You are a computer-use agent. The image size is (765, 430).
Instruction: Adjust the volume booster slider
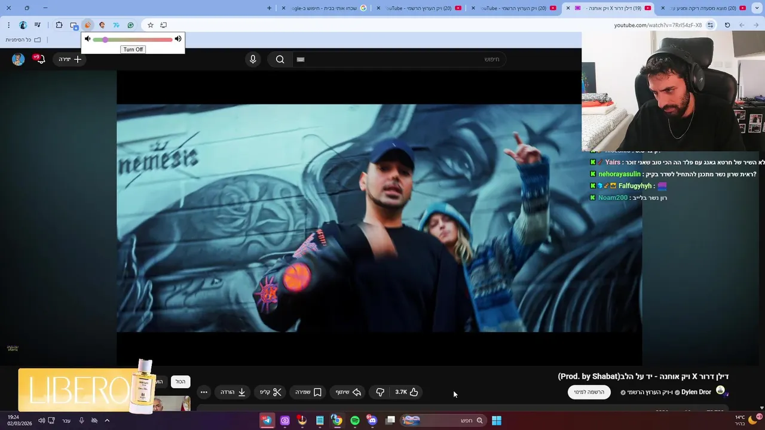133,39
